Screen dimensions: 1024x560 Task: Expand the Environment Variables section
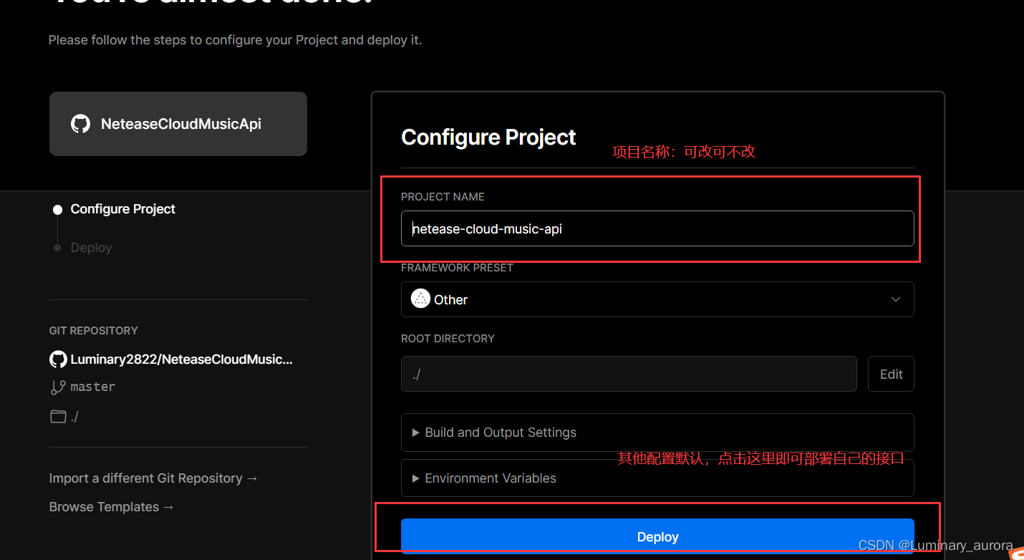pyautogui.click(x=657, y=478)
